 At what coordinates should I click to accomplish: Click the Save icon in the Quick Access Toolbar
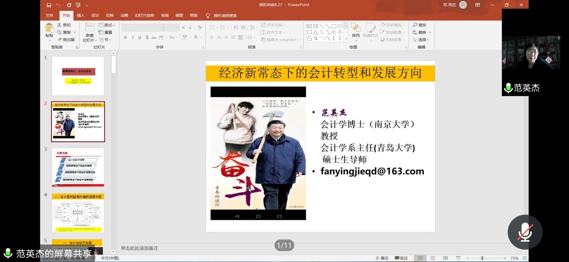pyautogui.click(x=49, y=4)
